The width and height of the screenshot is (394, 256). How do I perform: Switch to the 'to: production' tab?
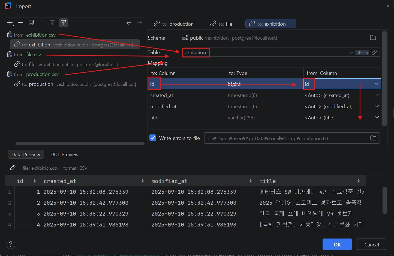(x=174, y=24)
